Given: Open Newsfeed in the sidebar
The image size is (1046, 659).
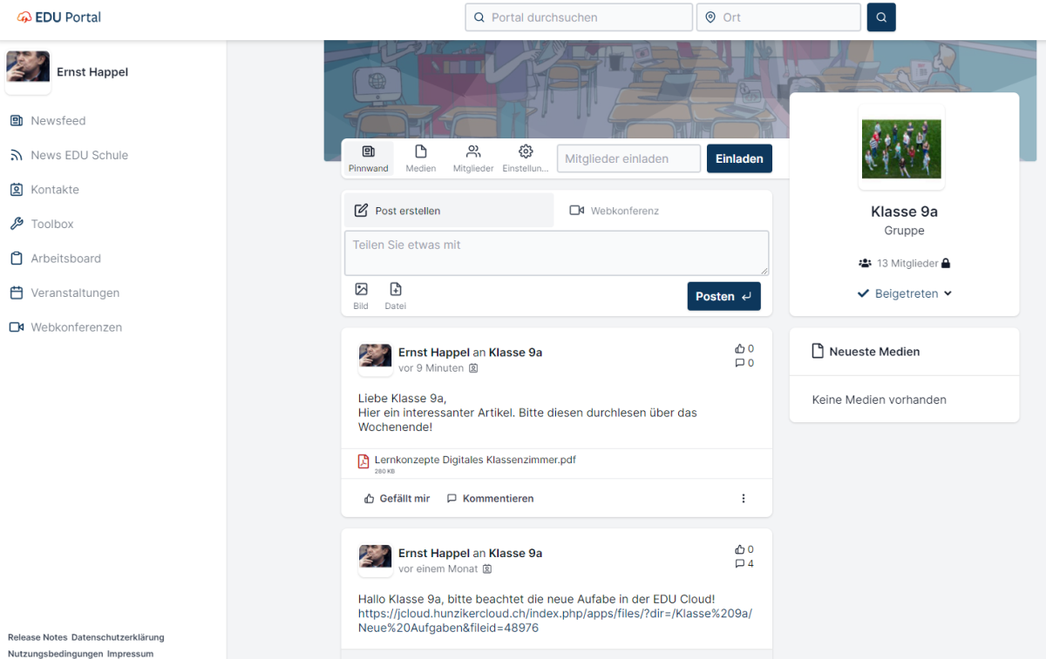Looking at the screenshot, I should pos(58,121).
